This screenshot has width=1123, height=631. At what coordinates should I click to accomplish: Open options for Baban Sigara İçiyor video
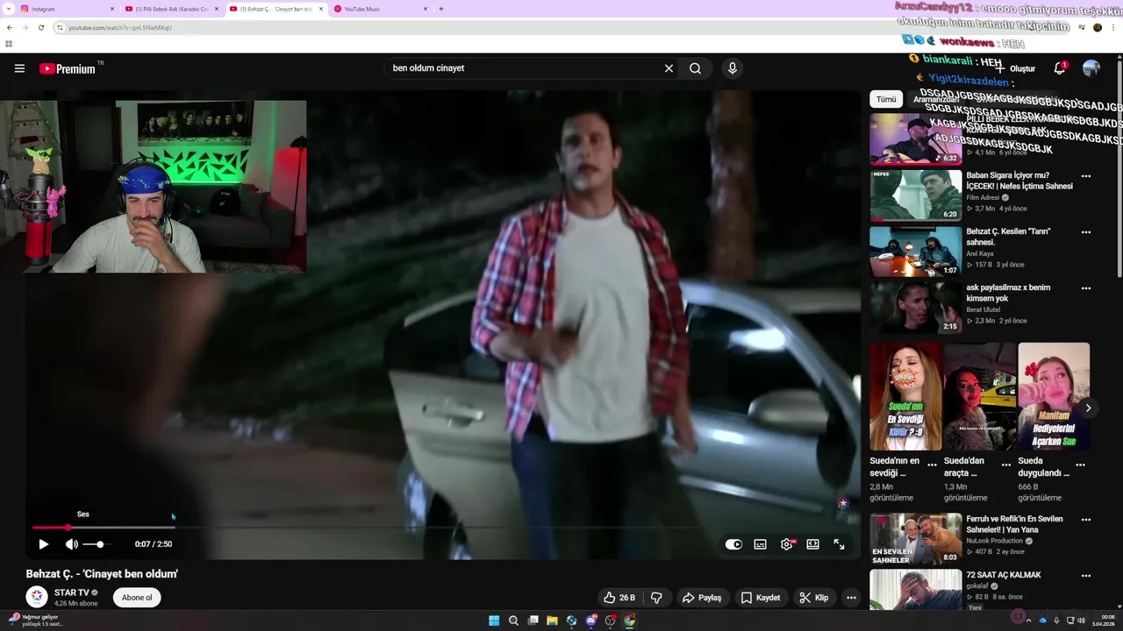pyautogui.click(x=1086, y=176)
